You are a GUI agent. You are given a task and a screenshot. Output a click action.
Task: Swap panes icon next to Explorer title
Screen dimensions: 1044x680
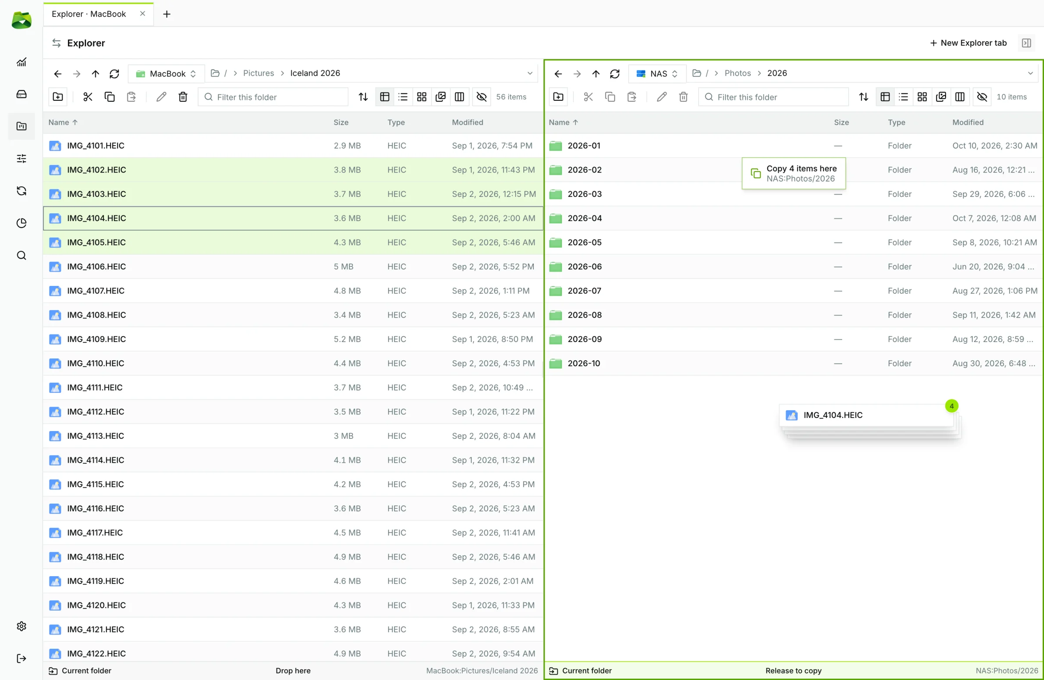(57, 43)
